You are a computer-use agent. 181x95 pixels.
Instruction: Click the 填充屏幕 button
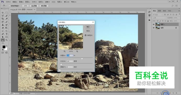pyautogui.click(x=44, y=6)
